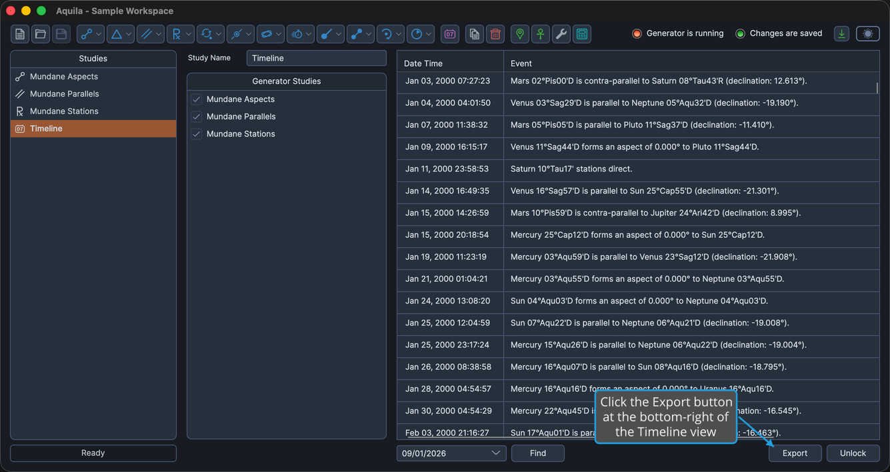Click the spiral arc toolbar icon

[x=387, y=34]
